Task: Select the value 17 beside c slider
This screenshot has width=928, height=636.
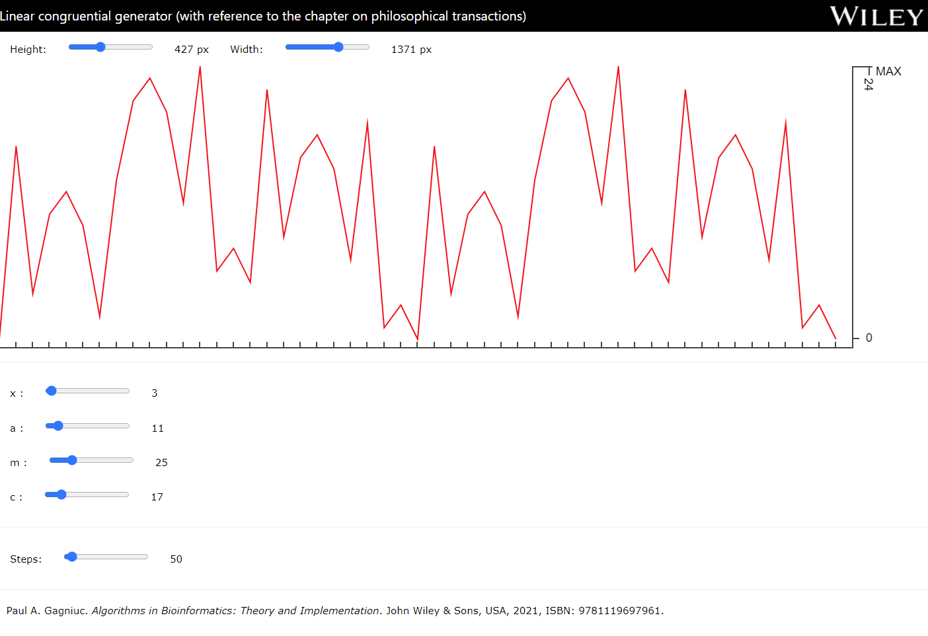Action: point(157,497)
